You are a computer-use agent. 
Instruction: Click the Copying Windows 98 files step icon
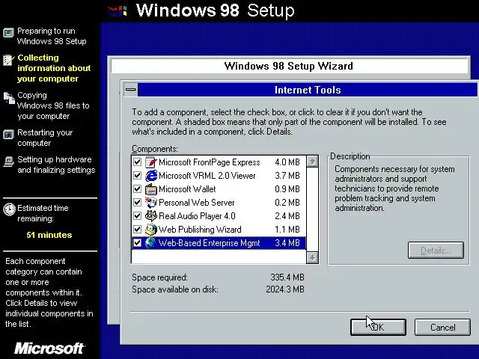tap(9, 98)
